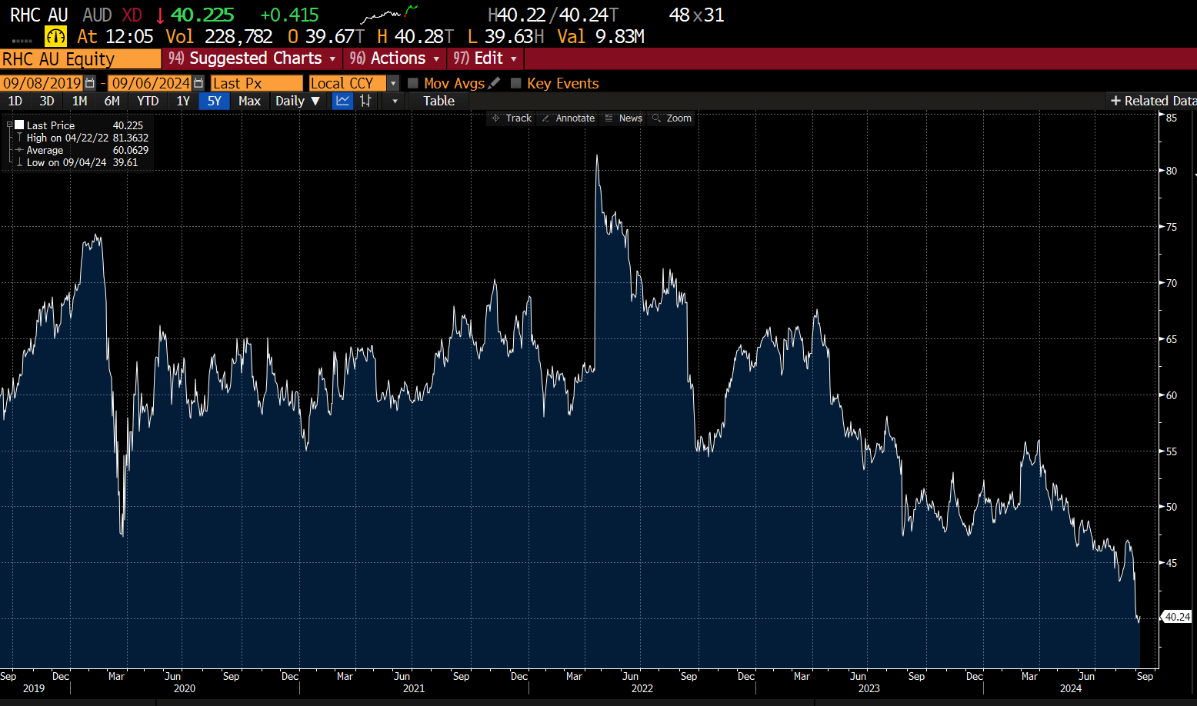Image resolution: width=1197 pixels, height=706 pixels.
Task: Click the Mov Avgs pencil edit icon
Action: 495,83
